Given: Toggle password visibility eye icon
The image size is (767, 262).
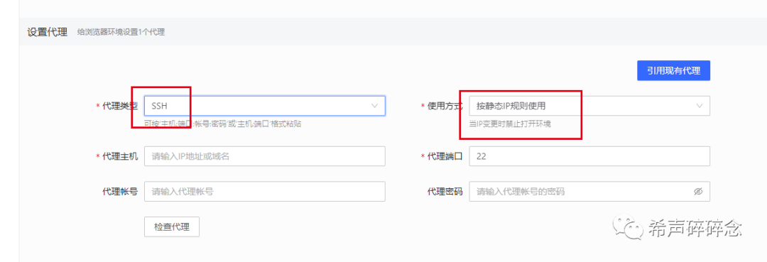Looking at the screenshot, I should [x=698, y=192].
